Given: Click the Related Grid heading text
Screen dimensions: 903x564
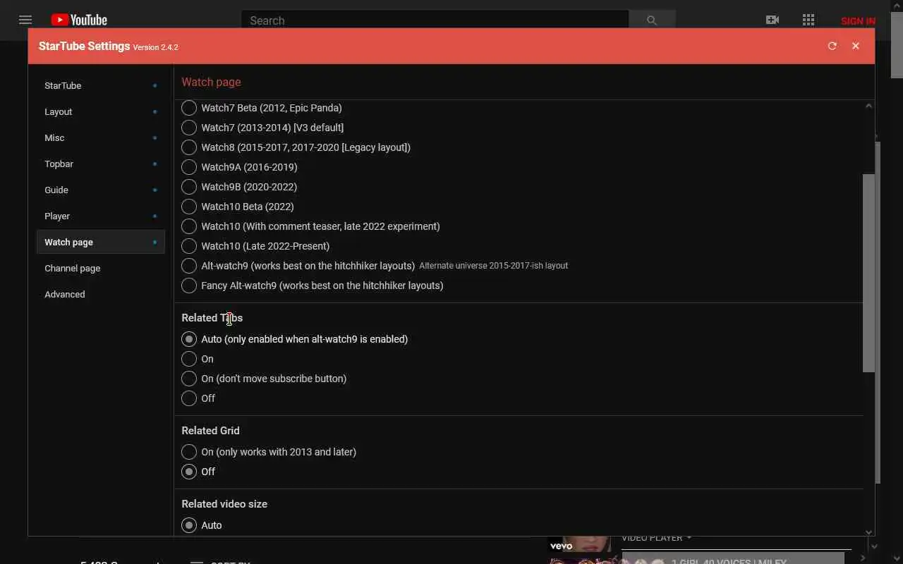Looking at the screenshot, I should 210,431.
